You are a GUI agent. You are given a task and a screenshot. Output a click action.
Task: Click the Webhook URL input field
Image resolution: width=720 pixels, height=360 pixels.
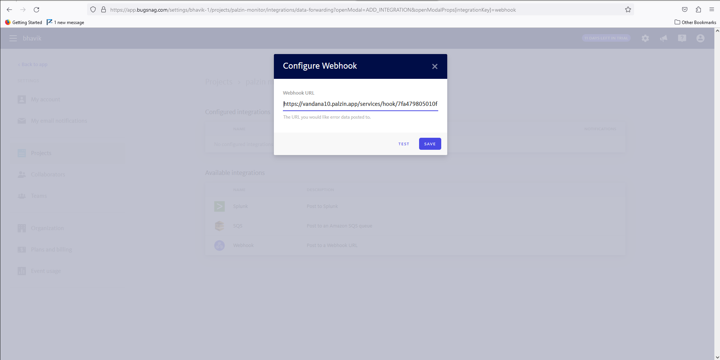pyautogui.click(x=360, y=104)
